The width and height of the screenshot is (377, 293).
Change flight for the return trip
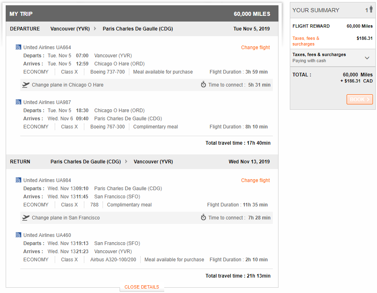pyautogui.click(x=255, y=180)
